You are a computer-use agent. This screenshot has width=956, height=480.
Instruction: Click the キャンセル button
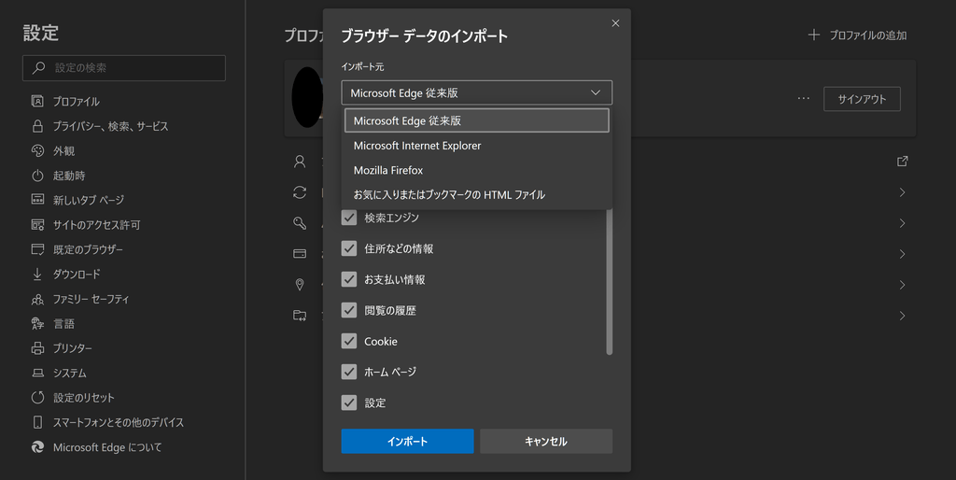point(546,441)
